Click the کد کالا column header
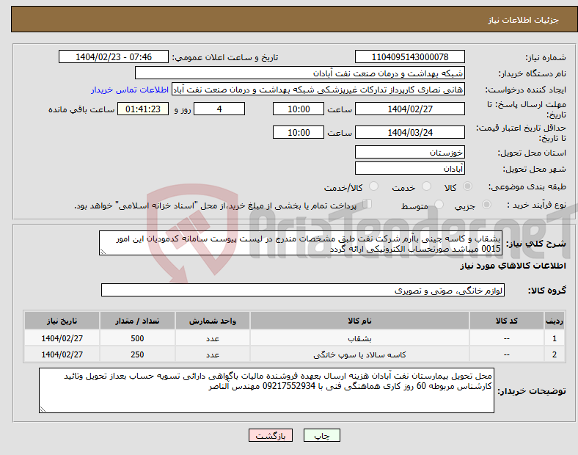This screenshot has height=455, width=578. pos(507,321)
